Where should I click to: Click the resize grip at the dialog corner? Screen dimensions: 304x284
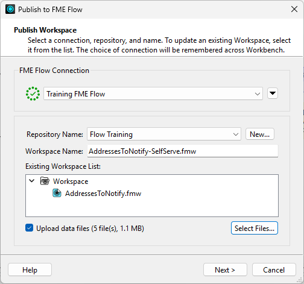coord(300,280)
